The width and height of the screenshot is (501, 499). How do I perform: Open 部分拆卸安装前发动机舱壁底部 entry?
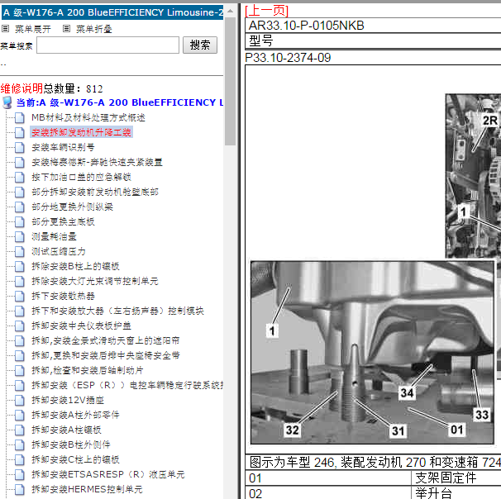pos(95,192)
